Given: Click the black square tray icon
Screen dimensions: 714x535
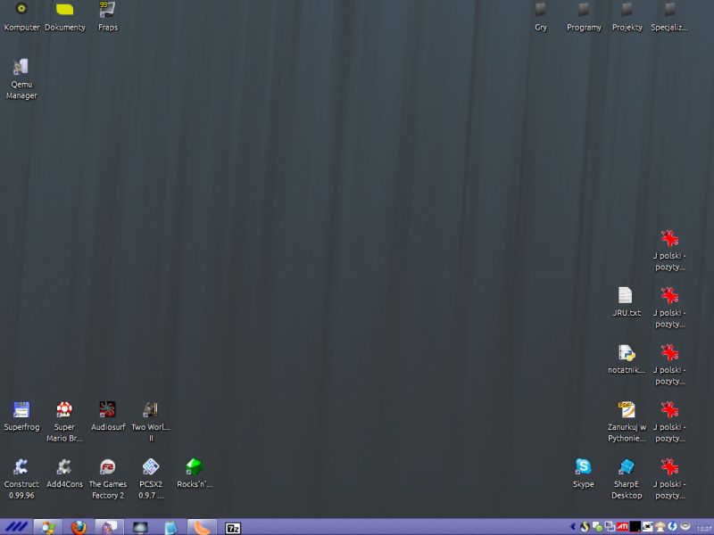Looking at the screenshot, I should click(635, 527).
